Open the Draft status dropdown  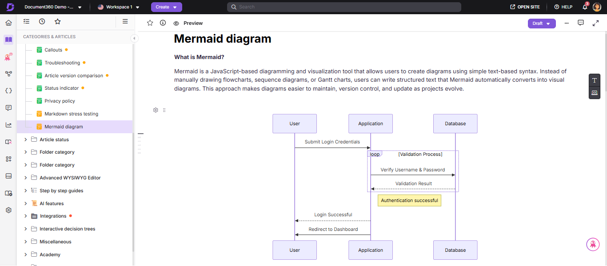pyautogui.click(x=542, y=24)
